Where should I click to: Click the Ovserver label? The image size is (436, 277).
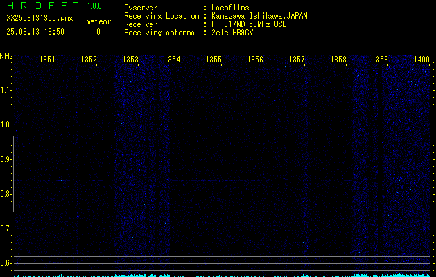coord(141,8)
